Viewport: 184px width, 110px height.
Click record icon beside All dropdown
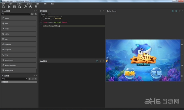[x=32, y=14]
